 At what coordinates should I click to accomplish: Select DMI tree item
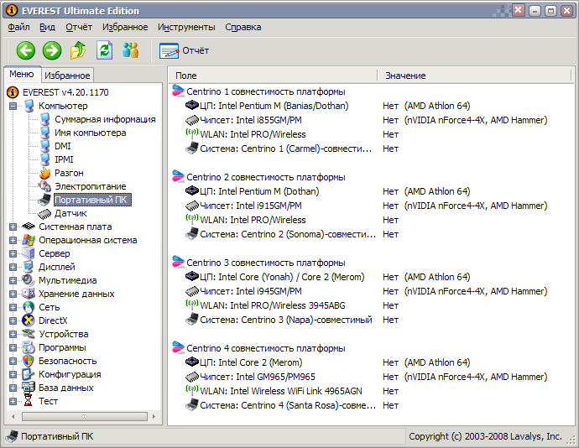pyautogui.click(x=62, y=146)
